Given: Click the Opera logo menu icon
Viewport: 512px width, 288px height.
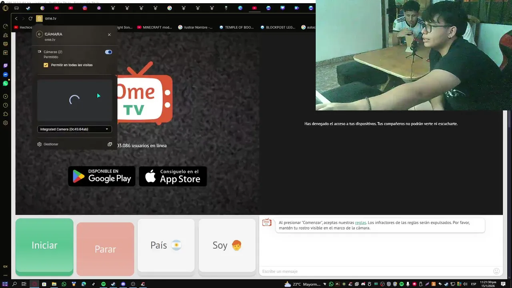Looking at the screenshot, I should click(x=6, y=8).
